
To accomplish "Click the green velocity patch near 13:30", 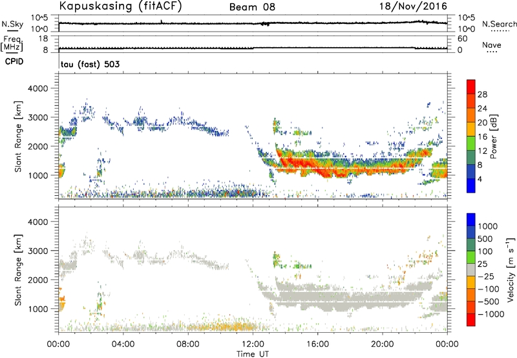I will pos(277,259).
